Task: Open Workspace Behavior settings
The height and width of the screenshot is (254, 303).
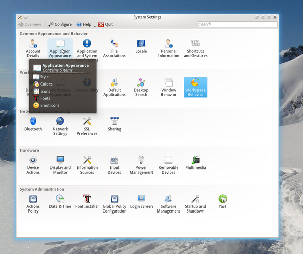Action: [x=195, y=87]
